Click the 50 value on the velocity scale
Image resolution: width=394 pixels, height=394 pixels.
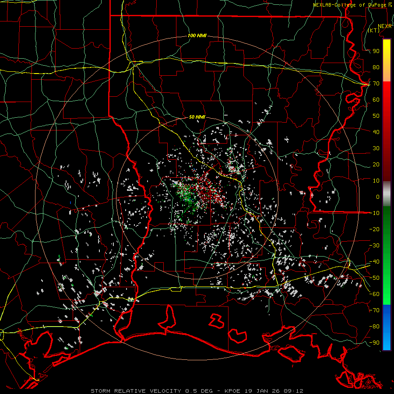coord(376,116)
